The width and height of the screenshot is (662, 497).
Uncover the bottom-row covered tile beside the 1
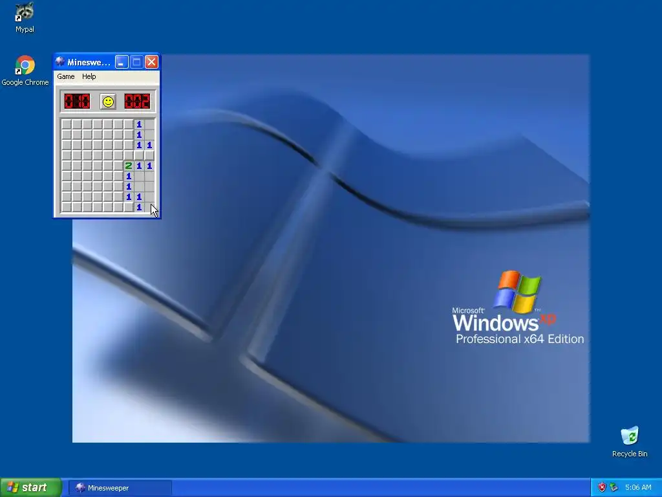129,207
